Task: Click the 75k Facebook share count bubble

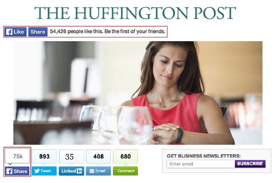Action: pyautogui.click(x=17, y=156)
